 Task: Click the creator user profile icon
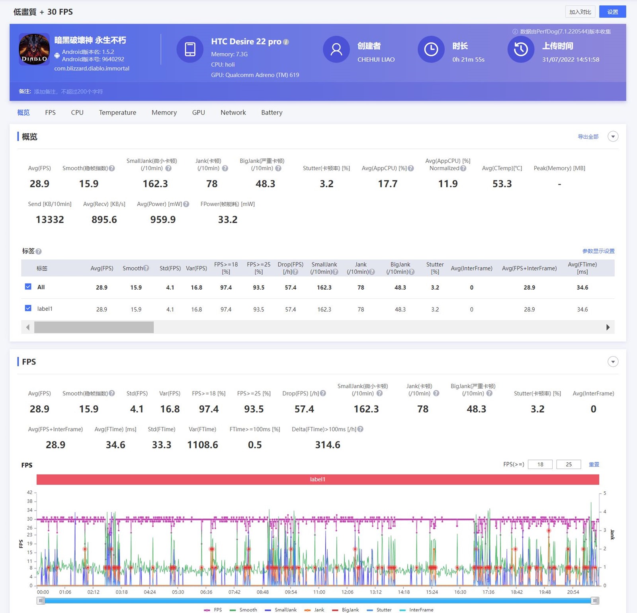pos(336,49)
